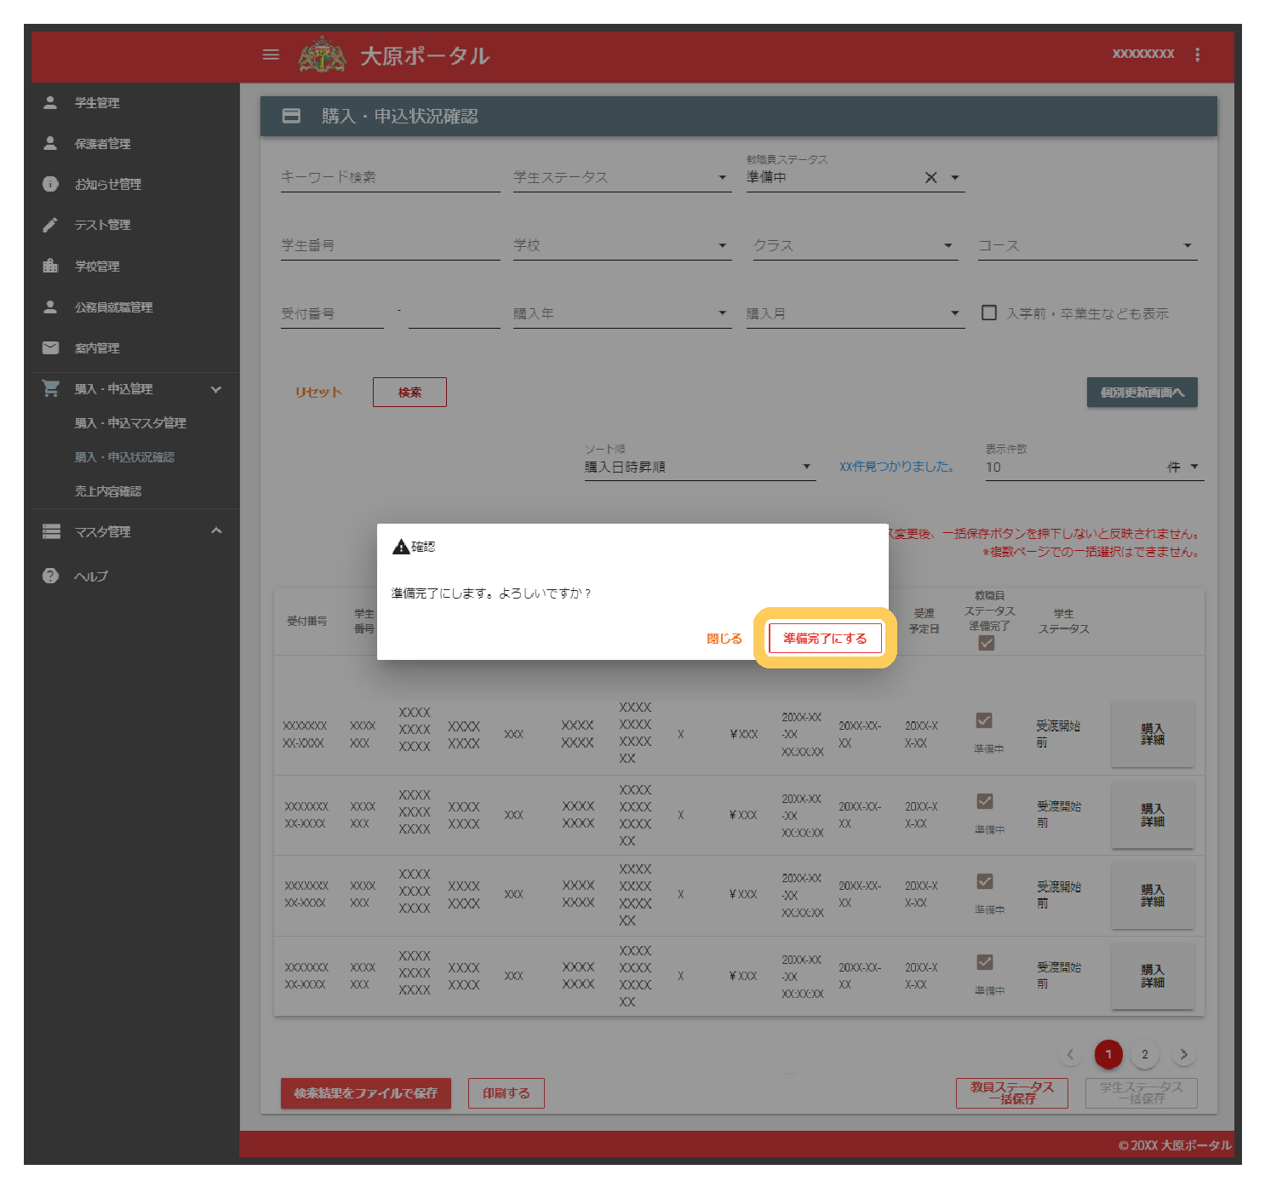Toggle the first row 準備中 checkbox
This screenshot has width=1265, height=1187.
(984, 721)
